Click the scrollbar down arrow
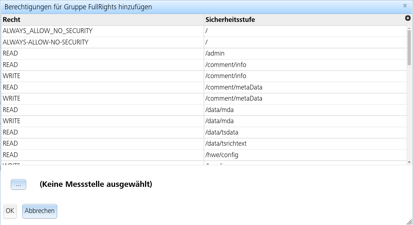The width and height of the screenshot is (413, 225). 409,162
